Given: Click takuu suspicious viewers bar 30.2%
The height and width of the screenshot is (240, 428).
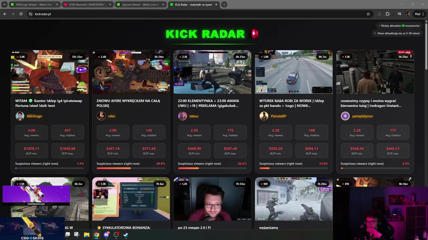Looking at the screenshot, I should (x=212, y=168).
